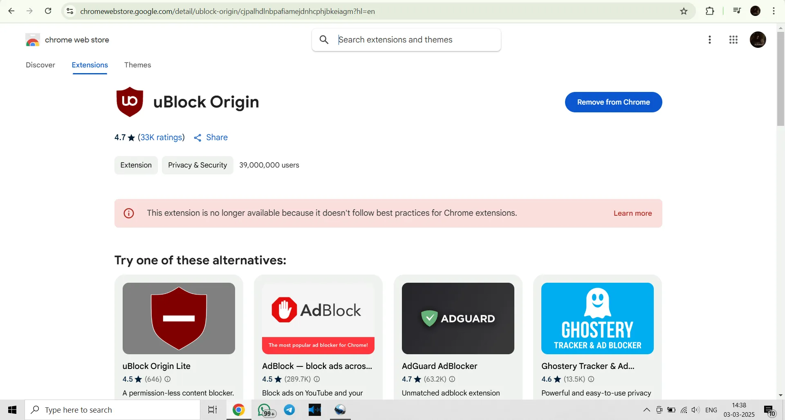Screen dimensions: 785x420
Task: Click the page vertical scrollbar thumb
Action: 781,78
